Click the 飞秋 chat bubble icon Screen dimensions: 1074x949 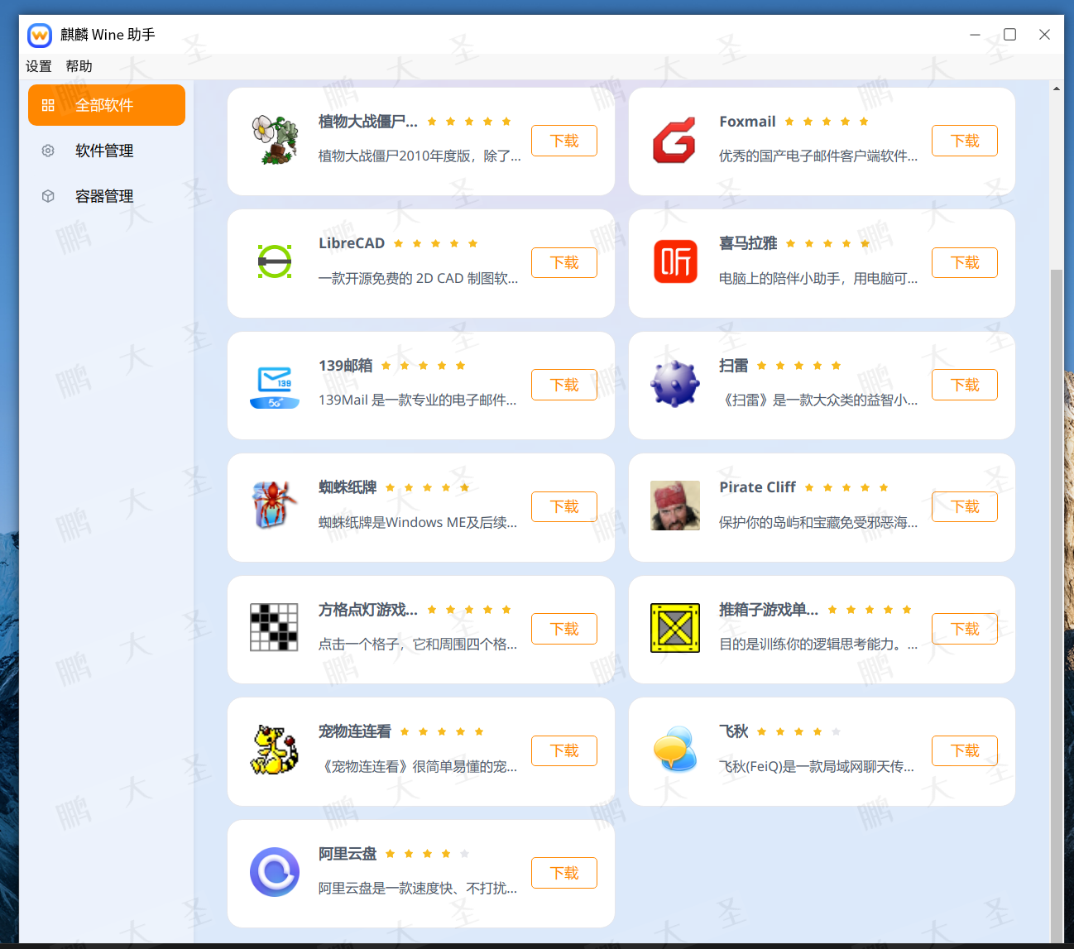pos(675,750)
